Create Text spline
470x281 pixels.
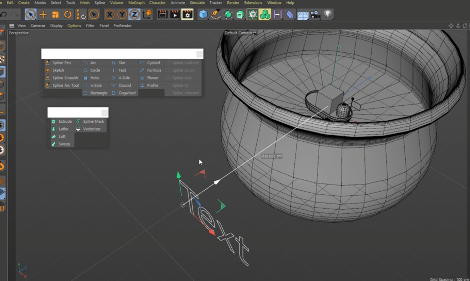coord(124,70)
